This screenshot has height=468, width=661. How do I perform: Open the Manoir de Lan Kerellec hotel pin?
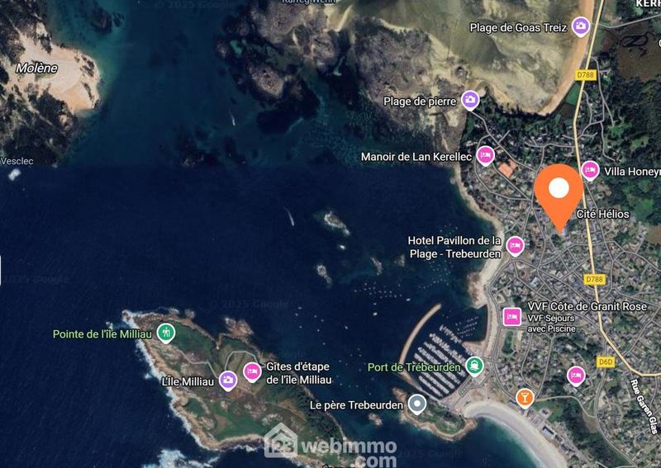click(485, 155)
